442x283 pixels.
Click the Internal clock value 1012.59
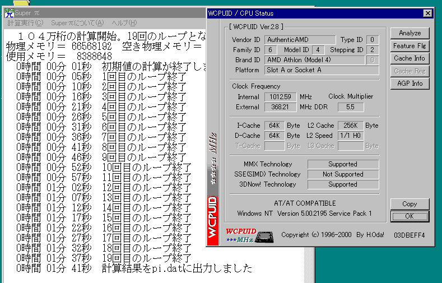click(280, 97)
